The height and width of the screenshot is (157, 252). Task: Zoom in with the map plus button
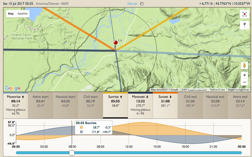click(x=244, y=75)
